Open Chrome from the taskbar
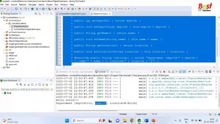 (x=132, y=121)
